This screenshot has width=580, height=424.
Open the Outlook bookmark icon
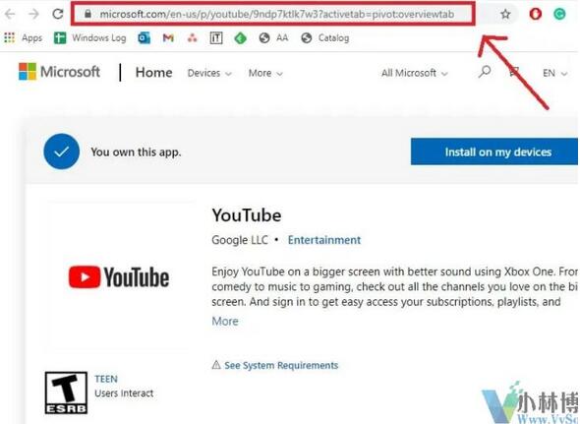[x=144, y=37]
